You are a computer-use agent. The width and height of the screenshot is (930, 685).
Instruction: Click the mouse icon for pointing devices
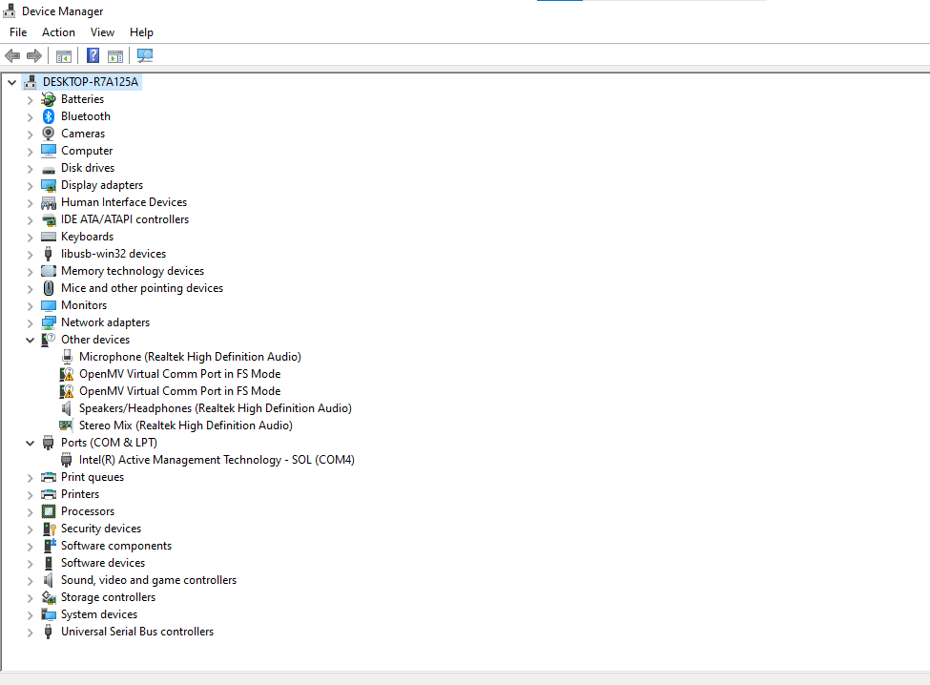[49, 288]
